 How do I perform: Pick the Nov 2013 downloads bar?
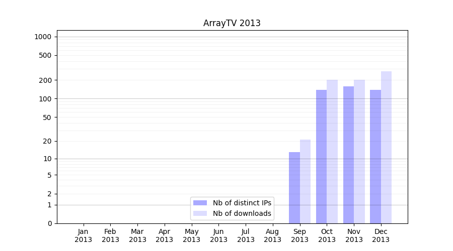(359, 152)
